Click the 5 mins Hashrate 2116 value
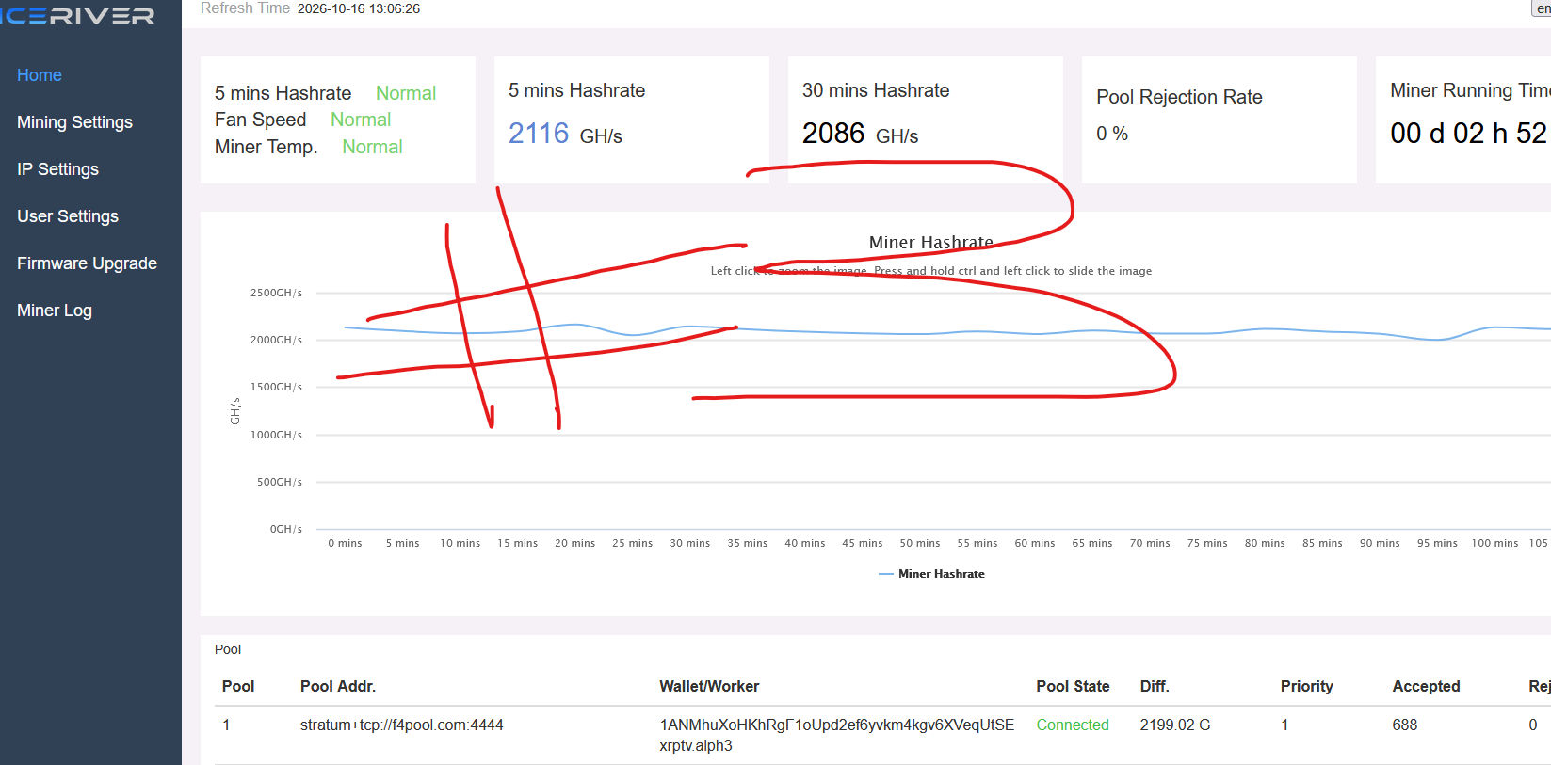Image resolution: width=1551 pixels, height=765 pixels. [x=539, y=134]
